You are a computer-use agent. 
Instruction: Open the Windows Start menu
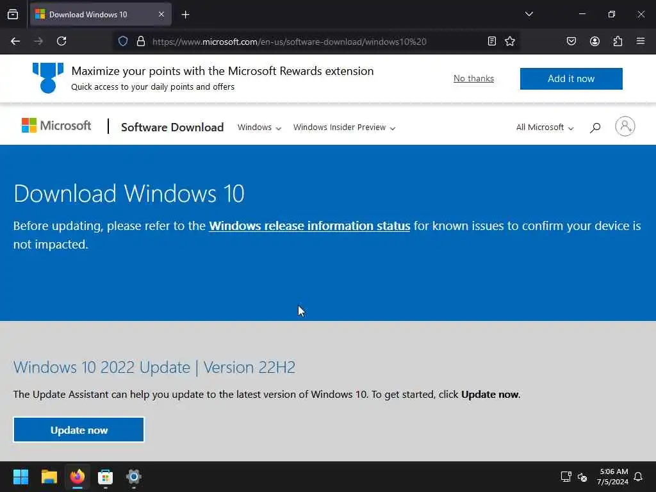[20, 477]
